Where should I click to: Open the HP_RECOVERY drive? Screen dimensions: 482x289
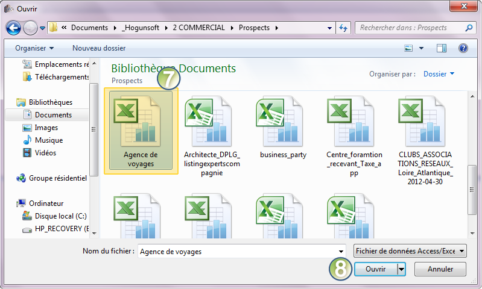[x=55, y=229]
